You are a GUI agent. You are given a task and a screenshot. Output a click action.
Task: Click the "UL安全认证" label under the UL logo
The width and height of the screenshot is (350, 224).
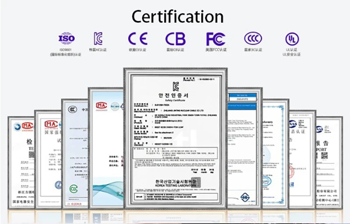pos(291,54)
